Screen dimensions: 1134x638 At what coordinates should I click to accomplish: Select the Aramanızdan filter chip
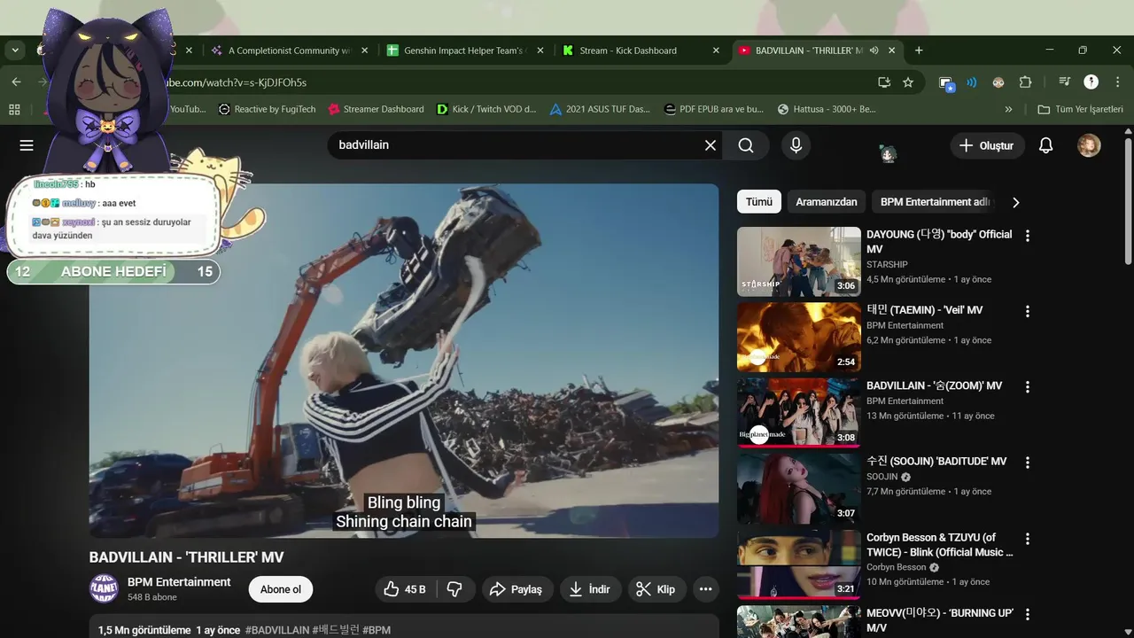tap(827, 202)
